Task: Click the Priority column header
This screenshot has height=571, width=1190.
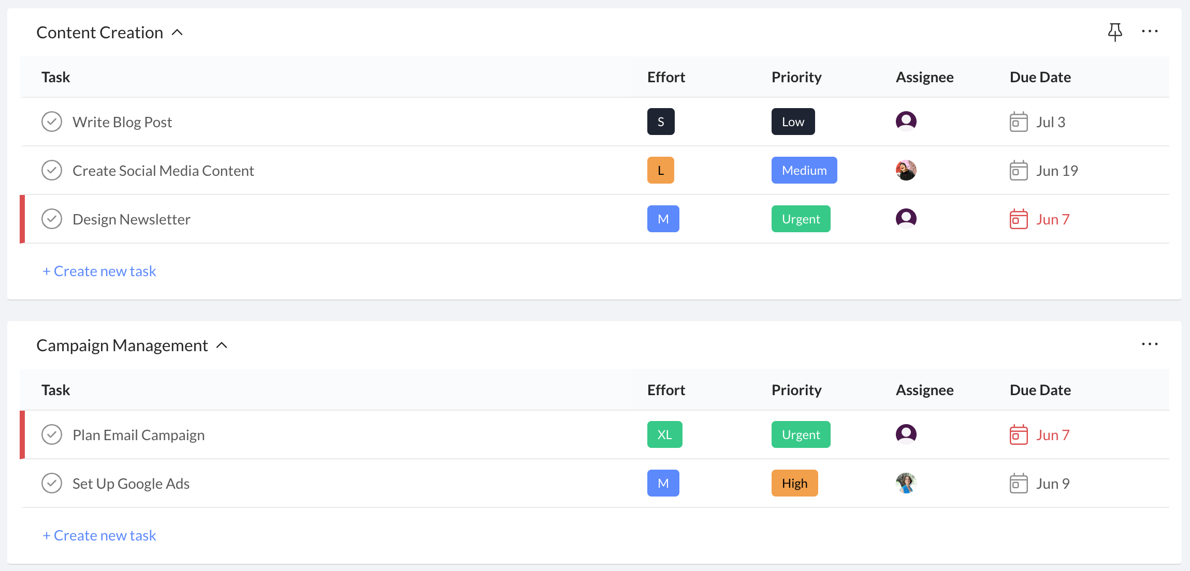Action: [x=796, y=77]
